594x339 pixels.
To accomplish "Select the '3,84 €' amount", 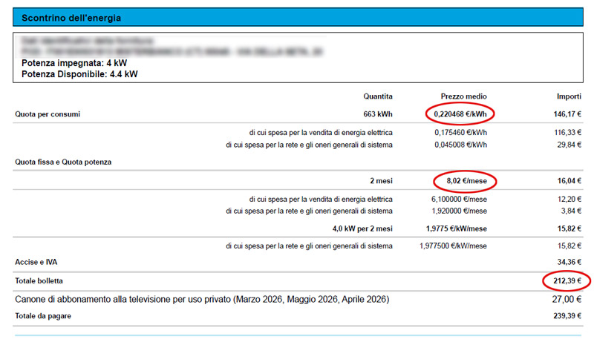I will (571, 211).
